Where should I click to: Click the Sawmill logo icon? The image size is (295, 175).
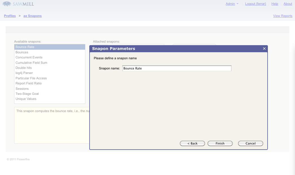pyautogui.click(x=7, y=4)
